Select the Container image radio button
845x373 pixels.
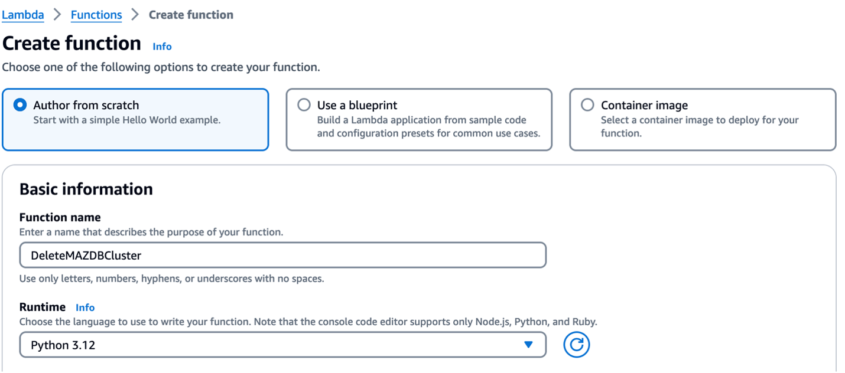click(587, 105)
